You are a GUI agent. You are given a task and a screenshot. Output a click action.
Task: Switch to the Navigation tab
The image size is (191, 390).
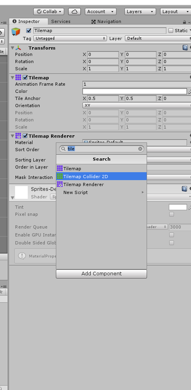[x=106, y=21]
